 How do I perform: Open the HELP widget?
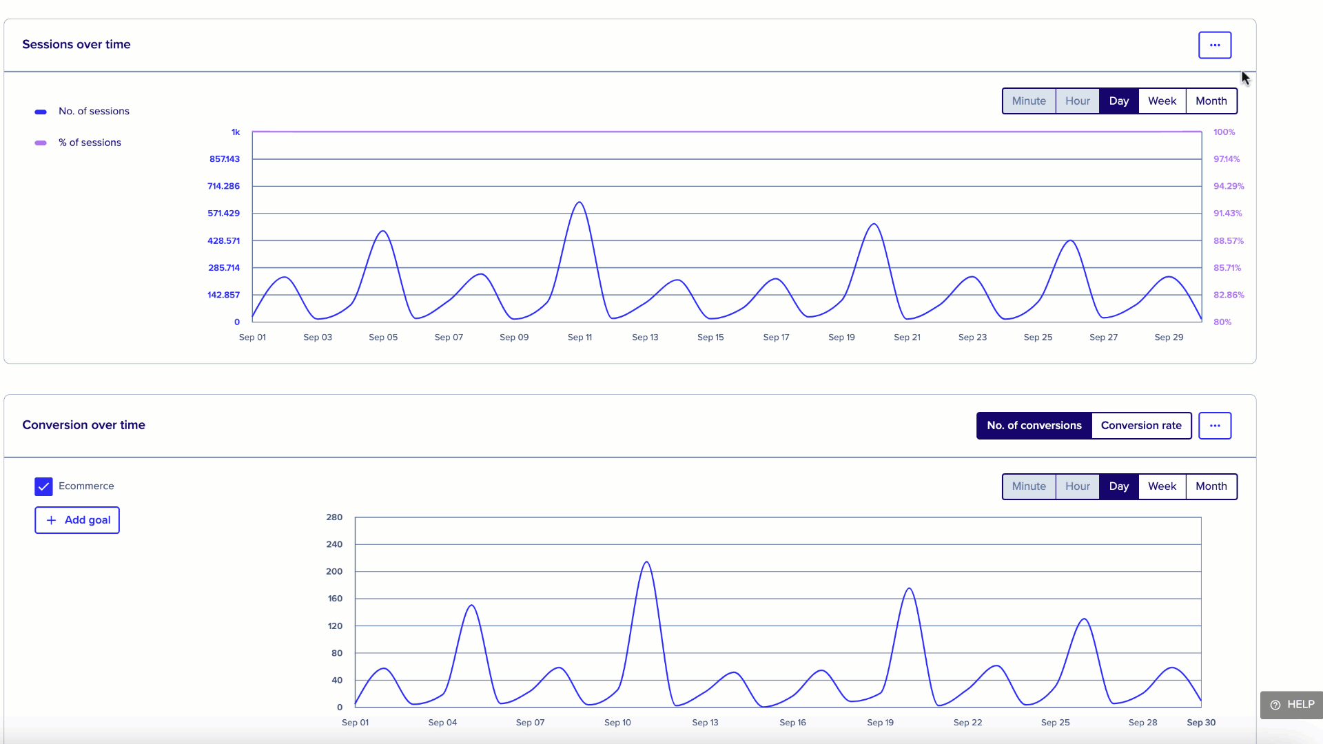click(1292, 705)
